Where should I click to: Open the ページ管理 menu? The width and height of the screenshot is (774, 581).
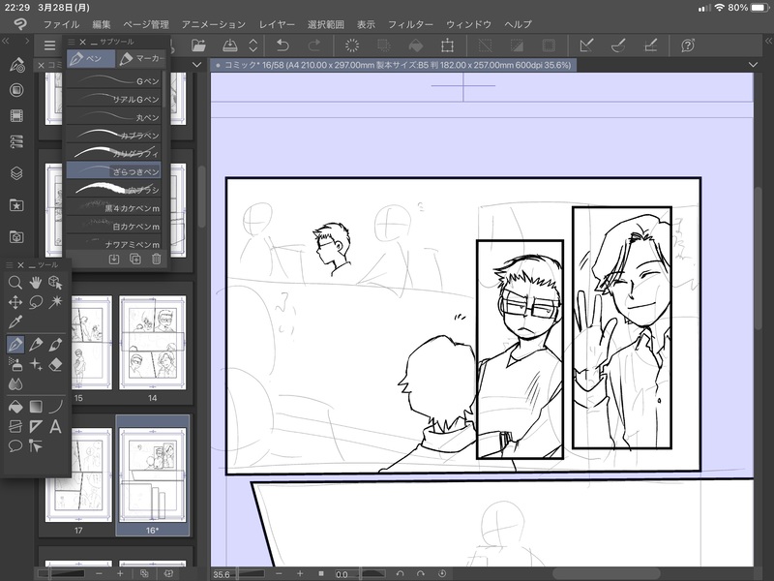[146, 24]
